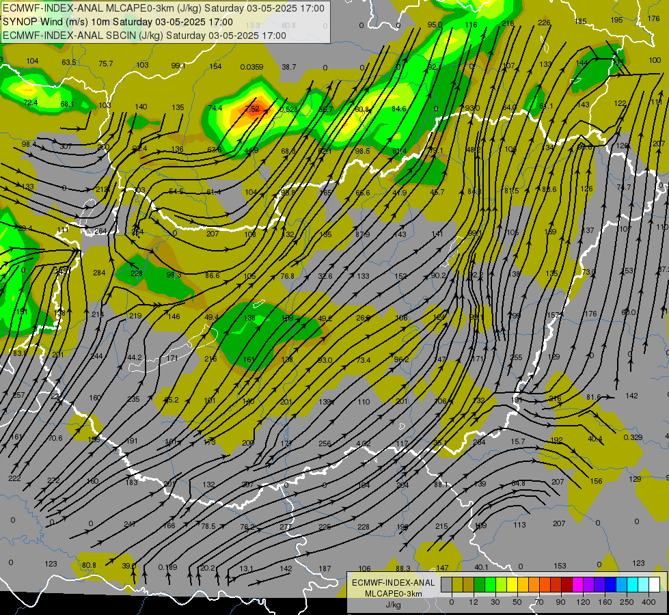This screenshot has width=669, height=615.
Task: Click the map value 0.0359
Action: (x=251, y=67)
